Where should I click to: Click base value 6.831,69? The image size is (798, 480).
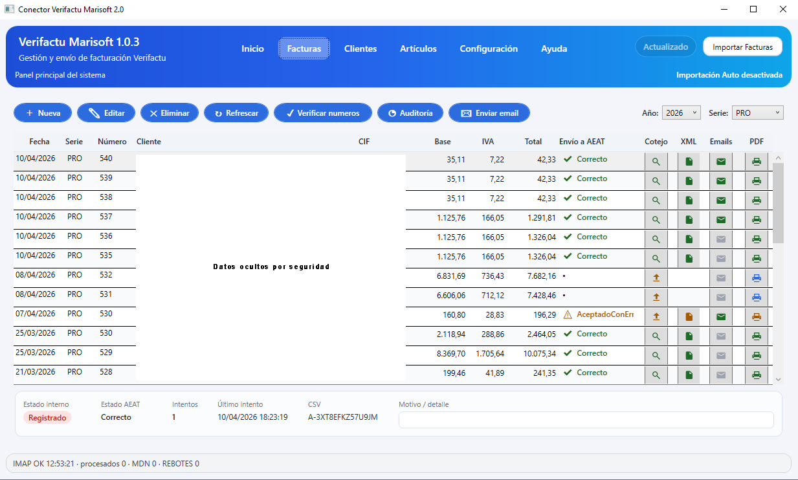coord(451,276)
